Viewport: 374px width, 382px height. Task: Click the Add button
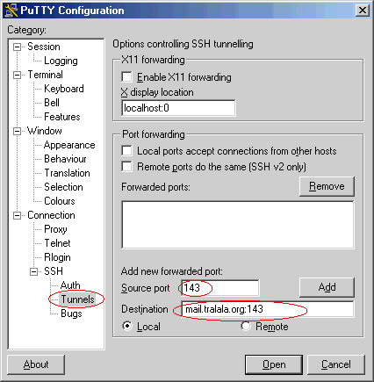coord(327,287)
